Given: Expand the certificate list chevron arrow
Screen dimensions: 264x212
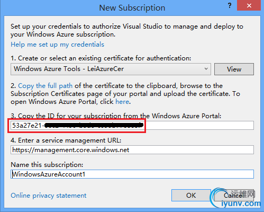Looking at the screenshot, I should pyautogui.click(x=206, y=69).
